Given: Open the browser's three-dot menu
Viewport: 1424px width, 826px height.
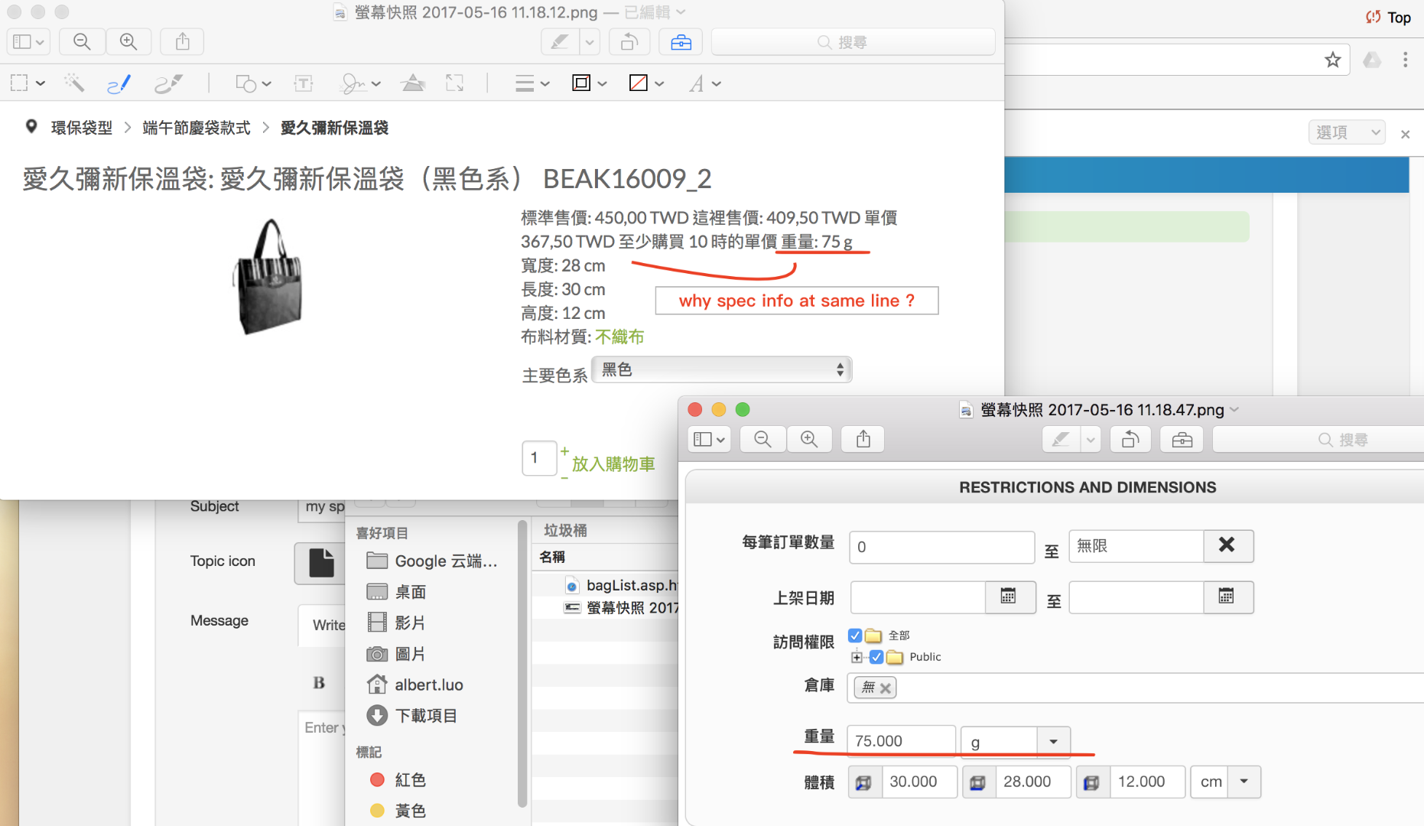Looking at the screenshot, I should [1405, 60].
